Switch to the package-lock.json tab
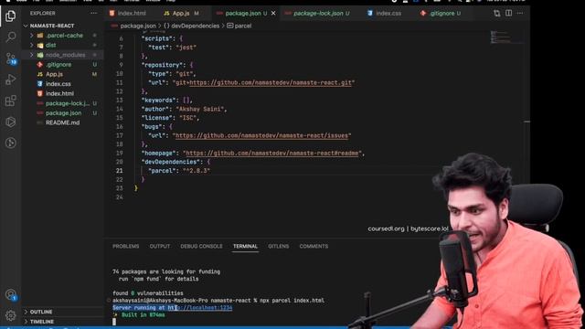The height and width of the screenshot is (329, 585). tap(317, 13)
